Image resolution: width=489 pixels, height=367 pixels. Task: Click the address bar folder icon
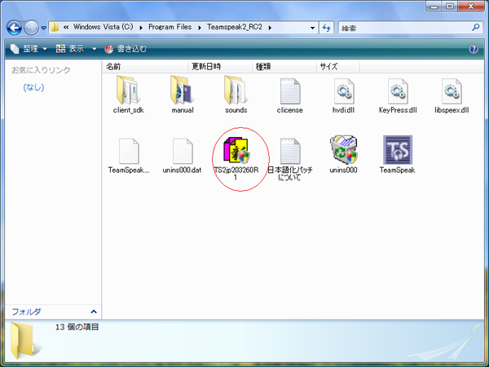coord(55,27)
